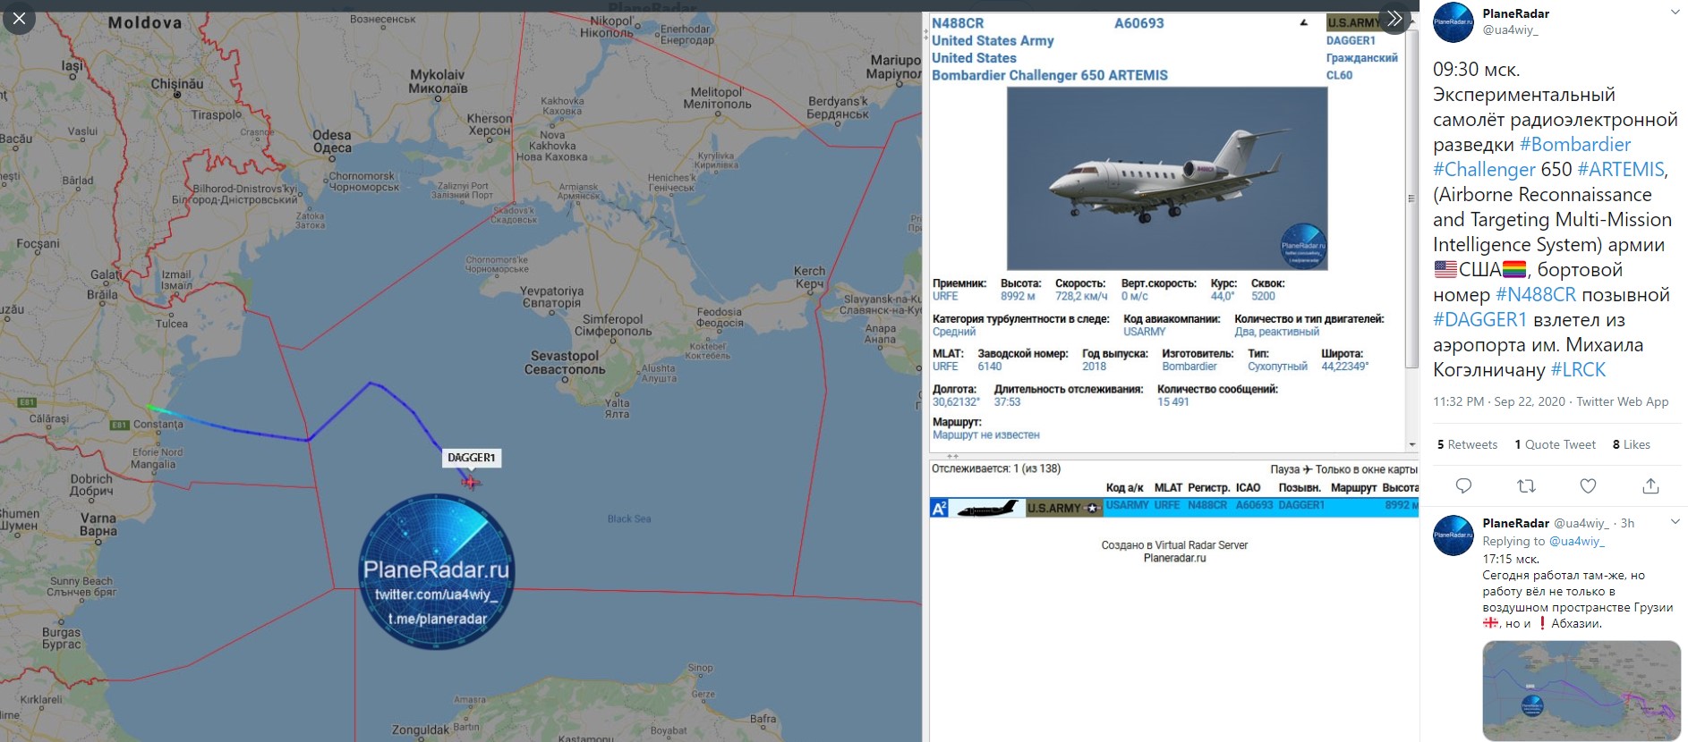This screenshot has width=1688, height=742.
Task: Open the share icon under the main tweet
Action: click(1650, 485)
